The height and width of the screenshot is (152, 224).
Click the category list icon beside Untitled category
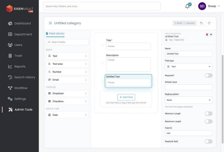[x=50, y=23]
